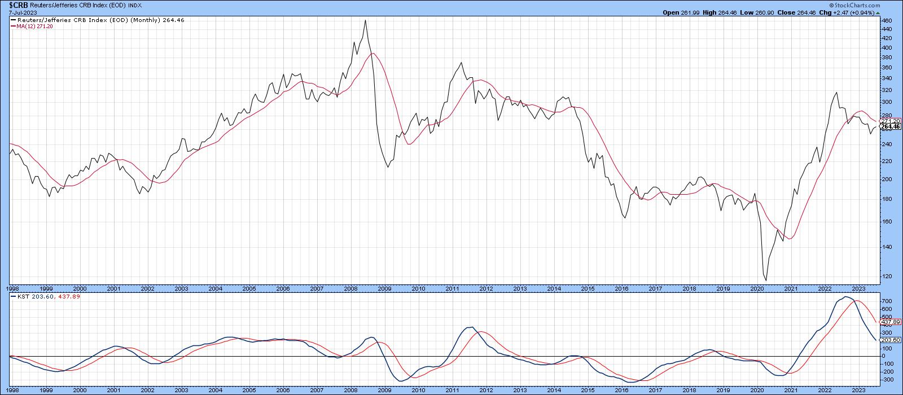Click the 700 label on the KST axis
The width and height of the screenshot is (903, 395).
pos(887,301)
